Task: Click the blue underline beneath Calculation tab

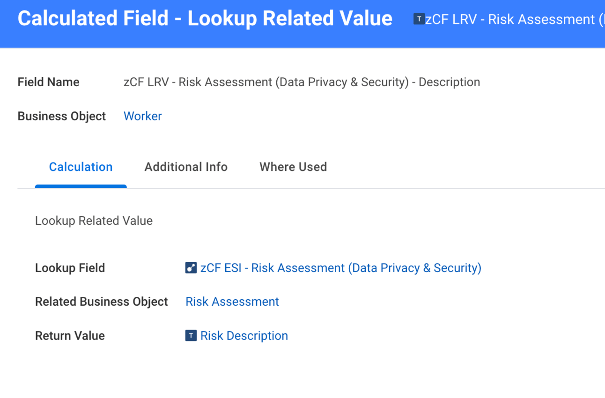Action: pyautogui.click(x=81, y=186)
